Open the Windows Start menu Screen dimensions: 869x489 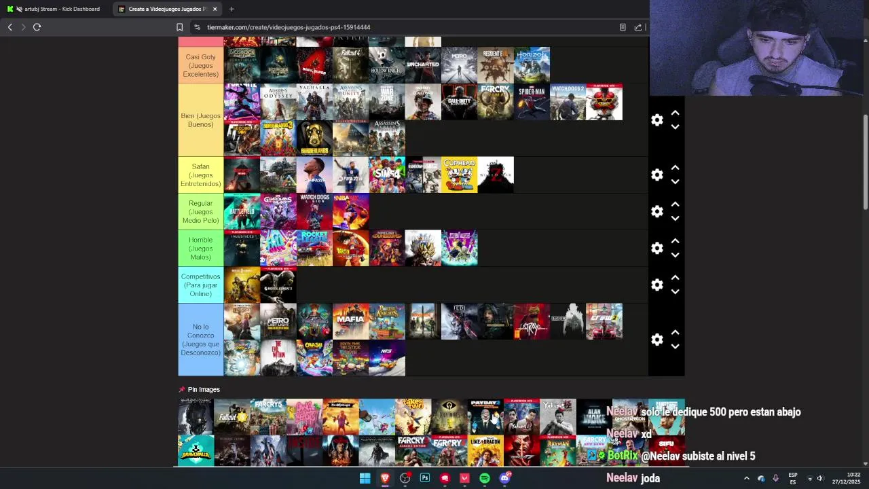[x=365, y=478]
